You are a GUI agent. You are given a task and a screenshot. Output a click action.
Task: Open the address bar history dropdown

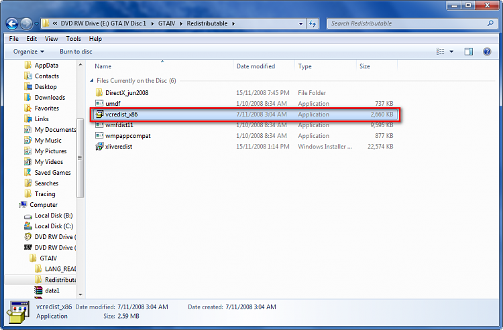(x=300, y=23)
